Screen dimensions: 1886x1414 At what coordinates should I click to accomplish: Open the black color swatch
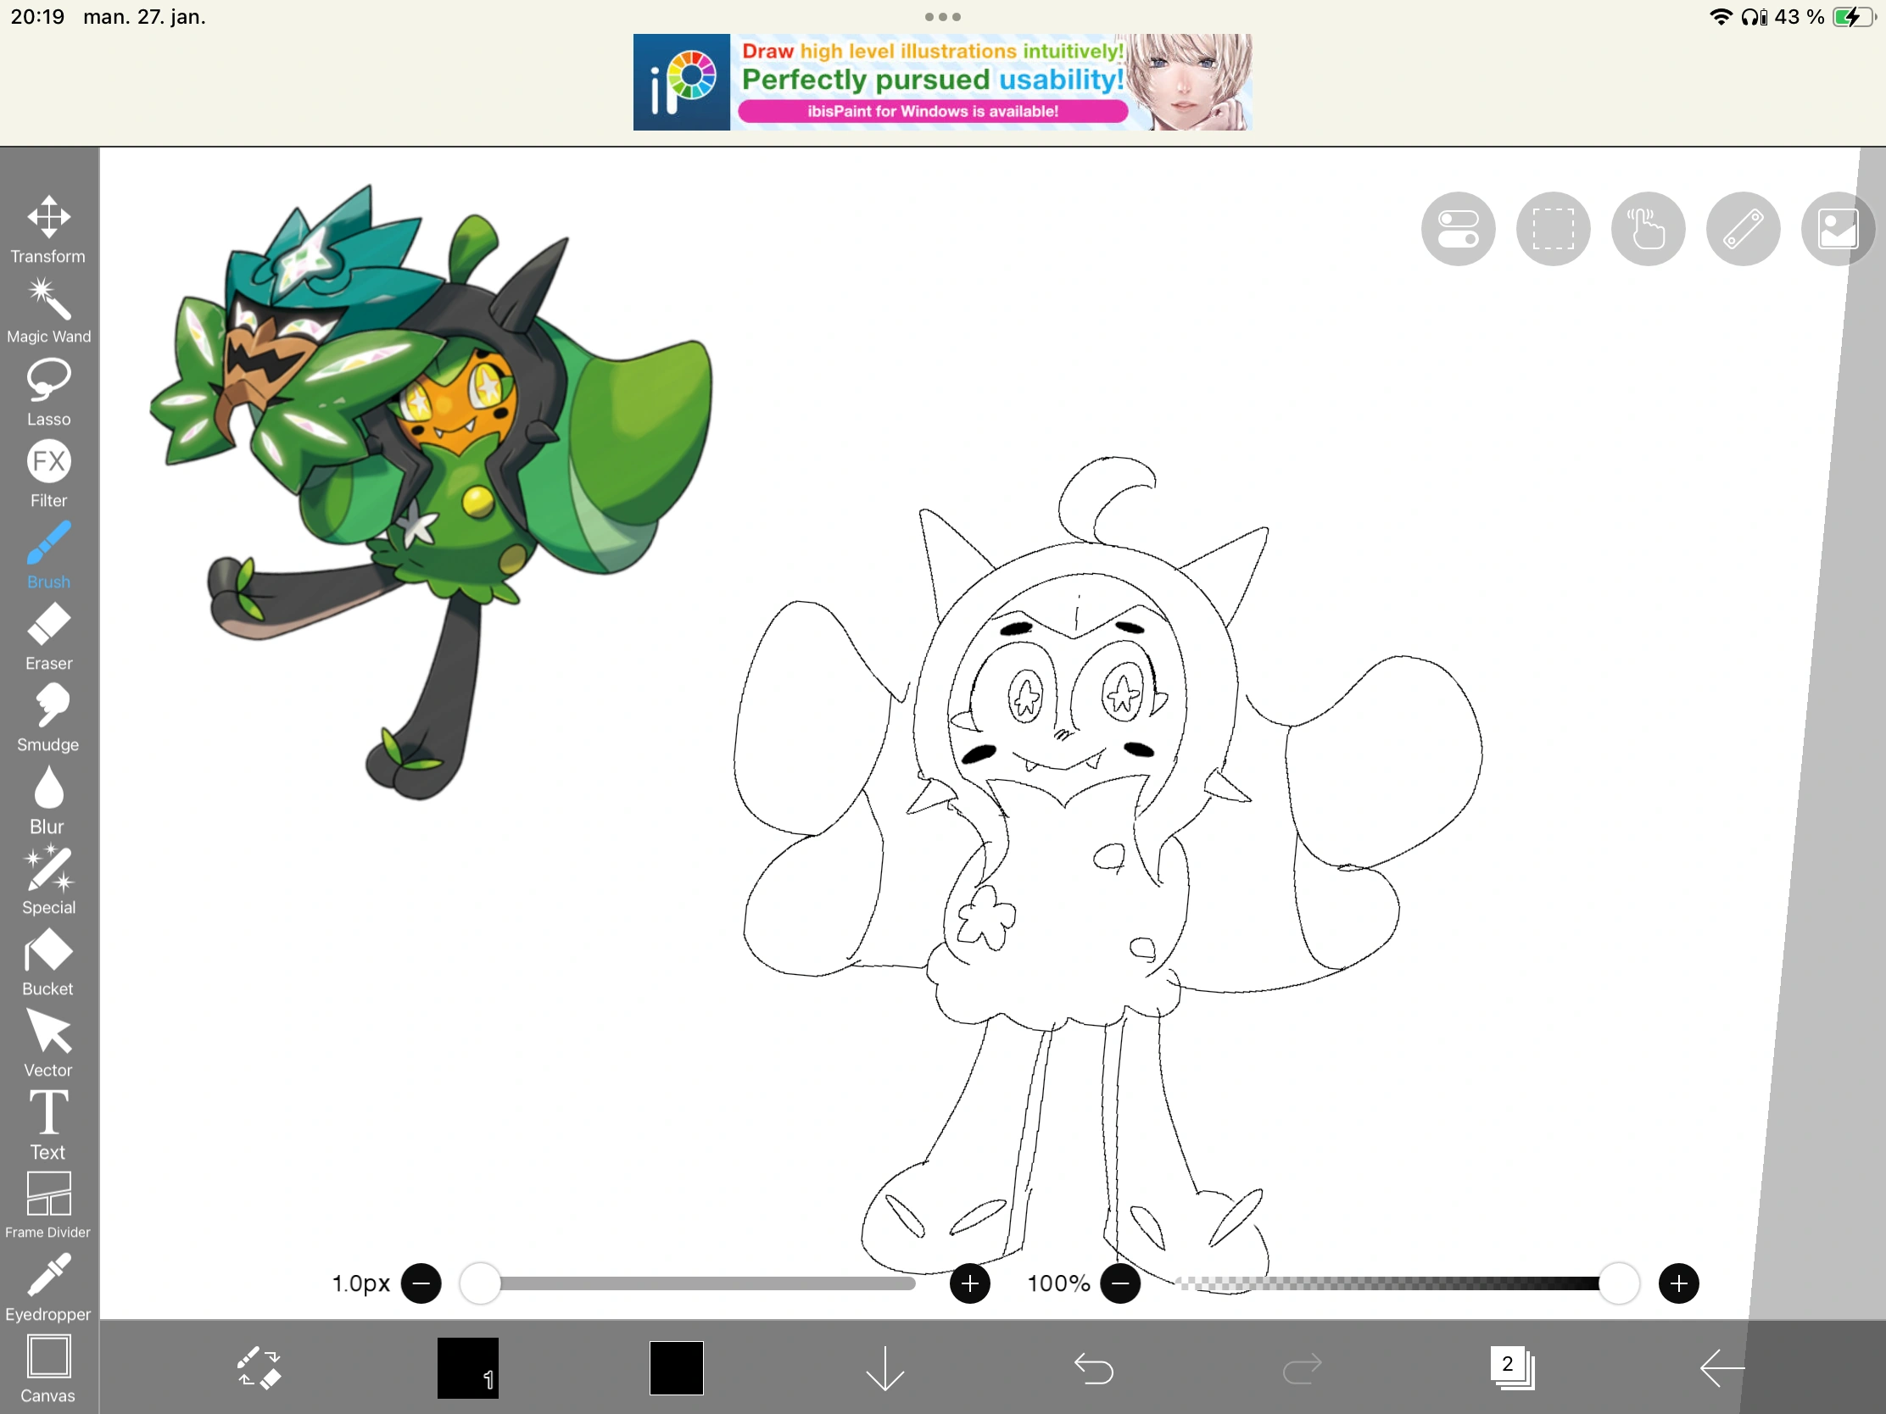[x=675, y=1368]
